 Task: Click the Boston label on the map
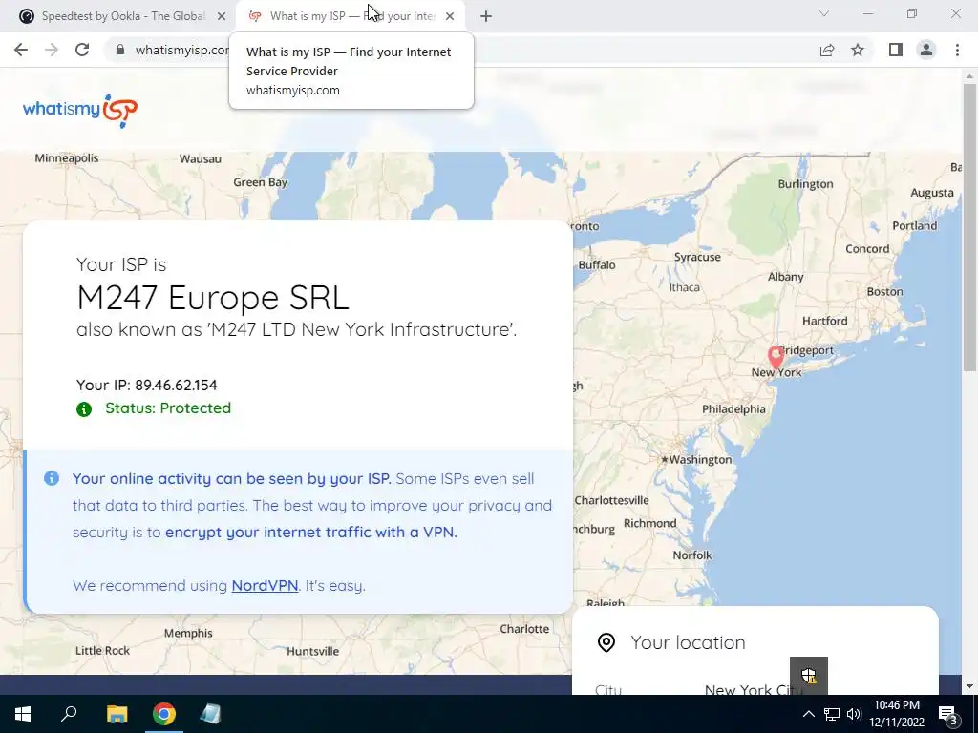point(884,292)
